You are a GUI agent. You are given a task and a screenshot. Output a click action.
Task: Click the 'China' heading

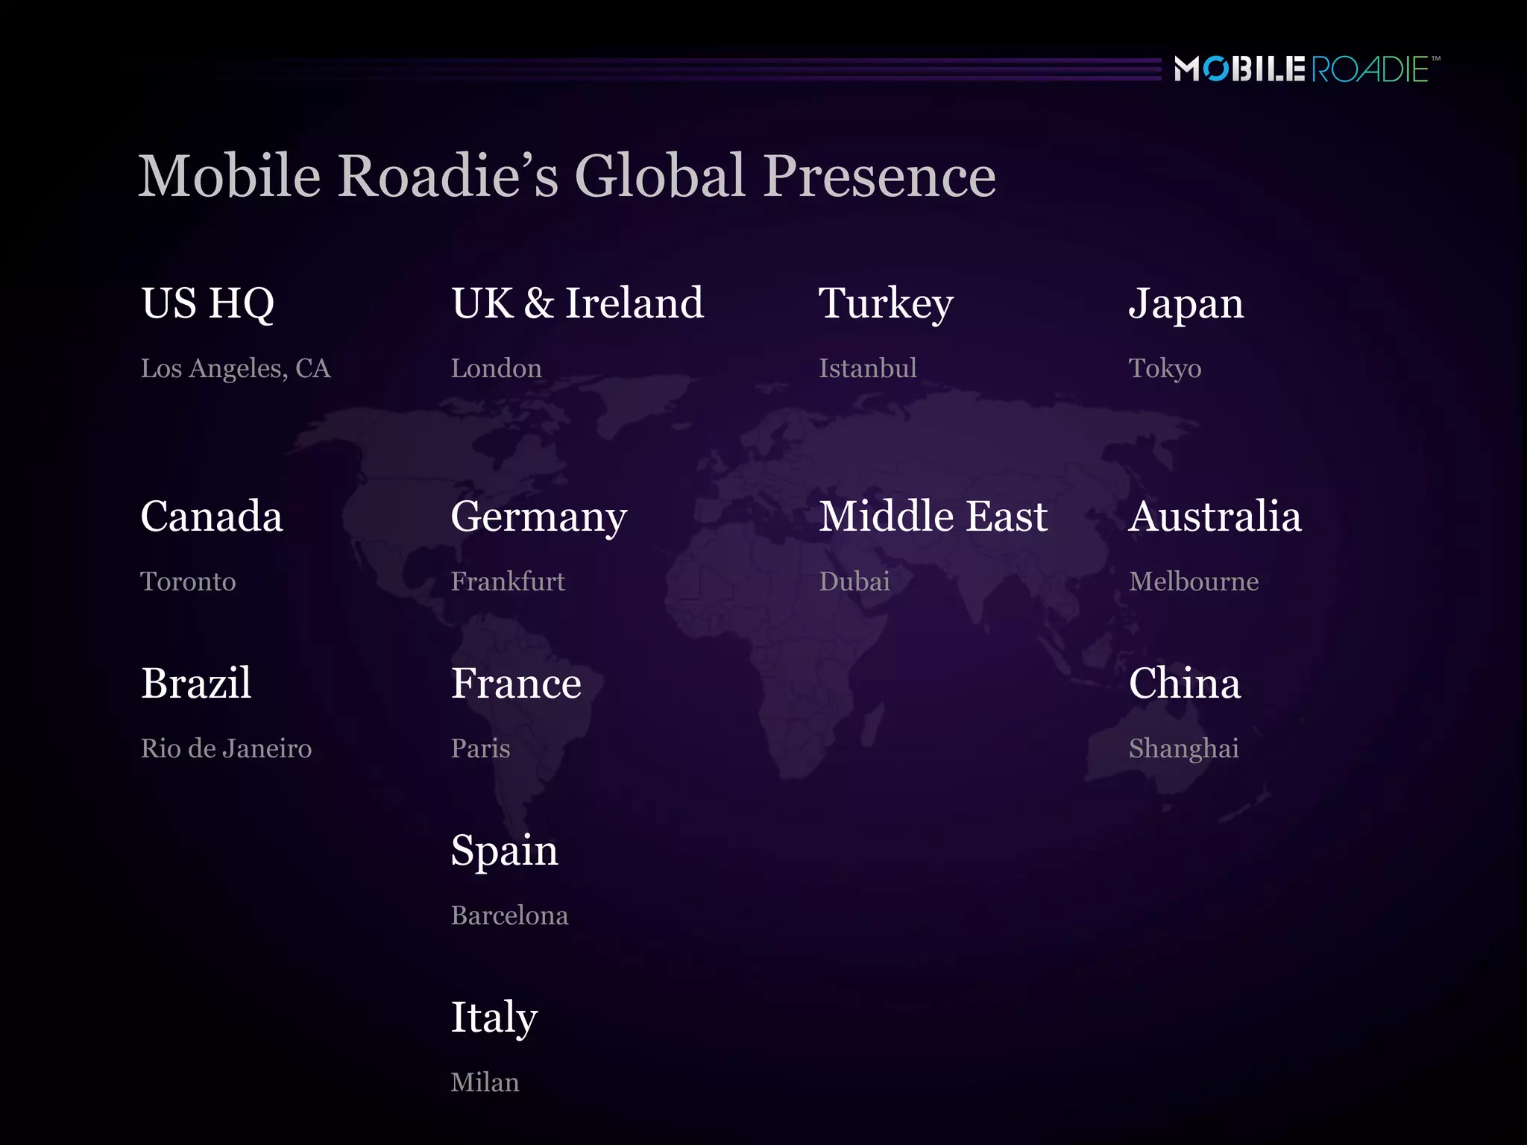tap(1185, 683)
